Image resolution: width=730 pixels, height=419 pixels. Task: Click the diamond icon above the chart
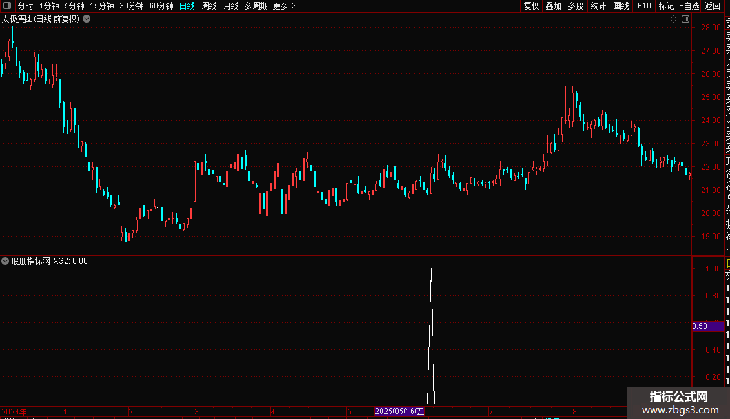[x=673, y=19]
